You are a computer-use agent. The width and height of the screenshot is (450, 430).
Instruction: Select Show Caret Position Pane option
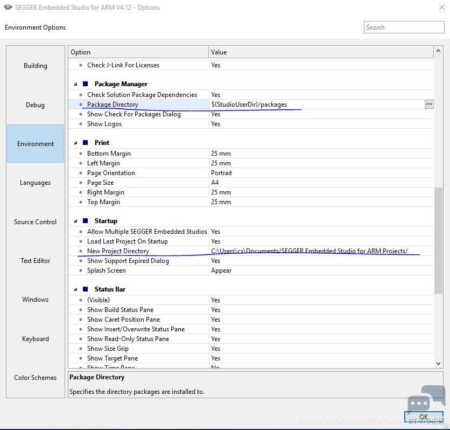click(x=123, y=320)
